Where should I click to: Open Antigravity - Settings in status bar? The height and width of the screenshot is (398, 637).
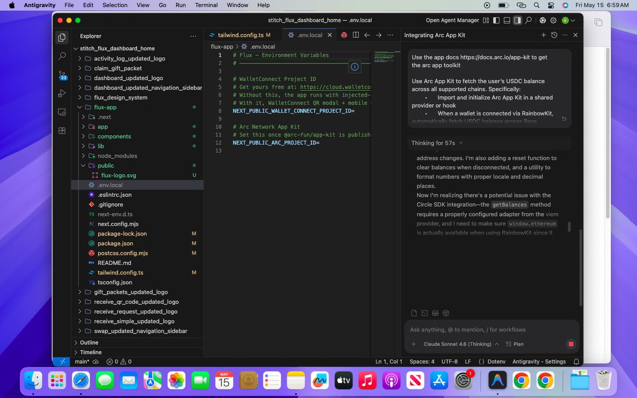pos(539,361)
